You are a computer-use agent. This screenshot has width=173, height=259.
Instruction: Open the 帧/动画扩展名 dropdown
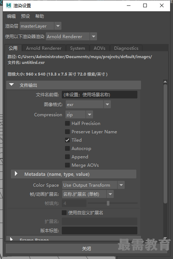click(x=88, y=194)
